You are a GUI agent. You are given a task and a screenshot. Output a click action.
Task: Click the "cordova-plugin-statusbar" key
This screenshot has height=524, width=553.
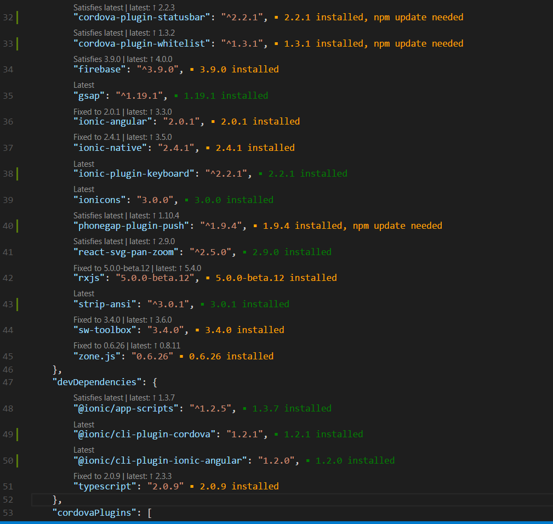[x=142, y=18]
